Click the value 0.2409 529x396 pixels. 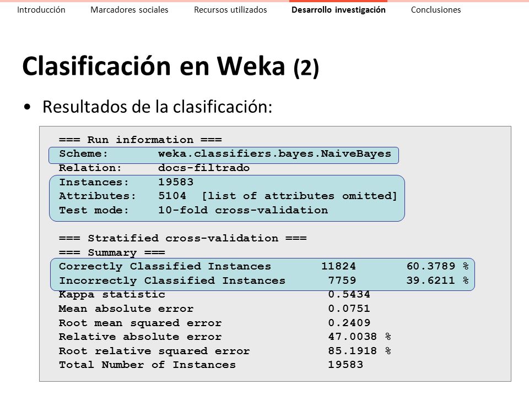point(349,323)
